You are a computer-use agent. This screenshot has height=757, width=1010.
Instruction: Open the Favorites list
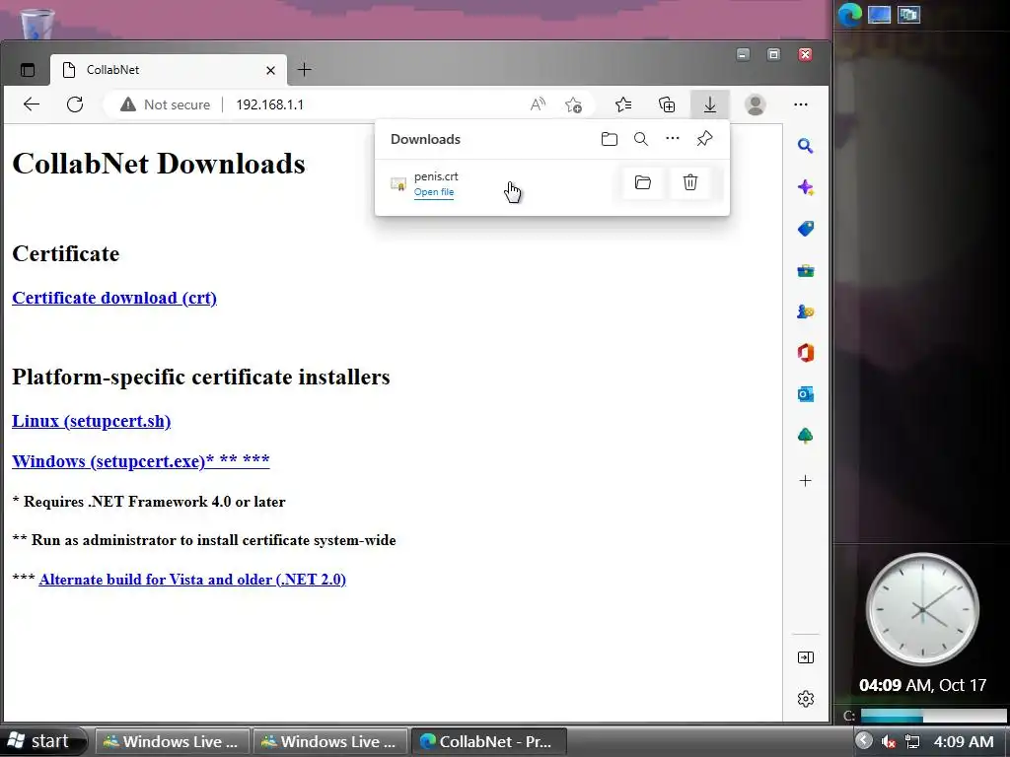(623, 104)
